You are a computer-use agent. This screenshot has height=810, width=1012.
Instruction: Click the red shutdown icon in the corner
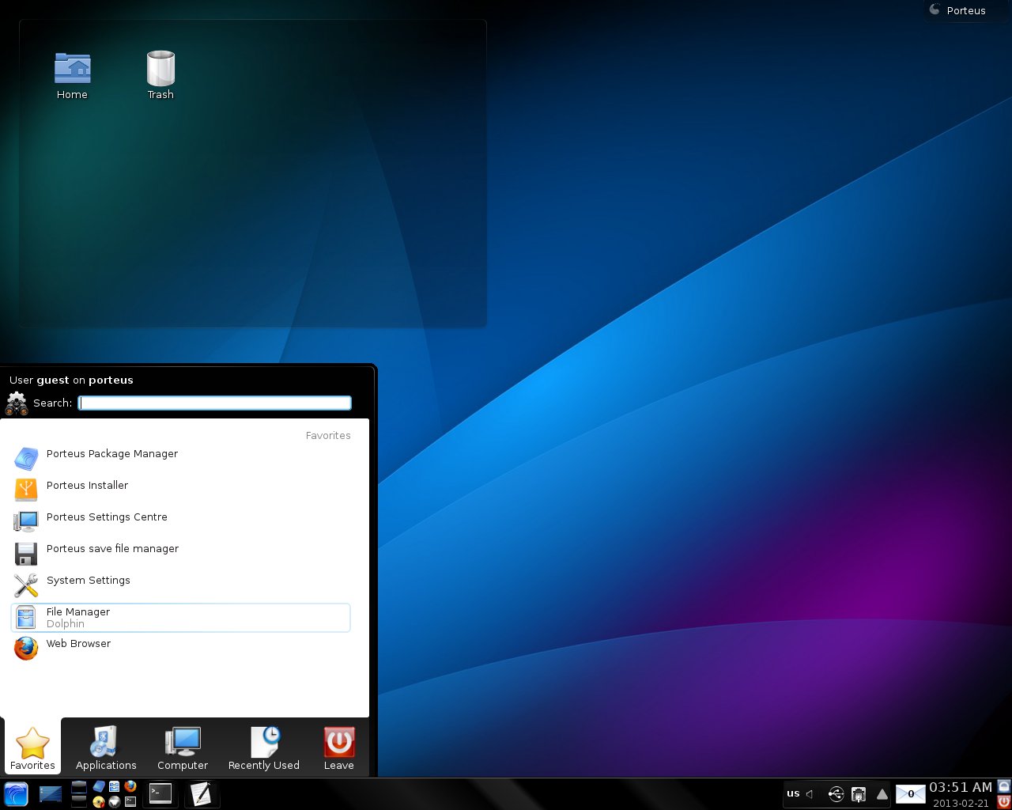[1003, 801]
